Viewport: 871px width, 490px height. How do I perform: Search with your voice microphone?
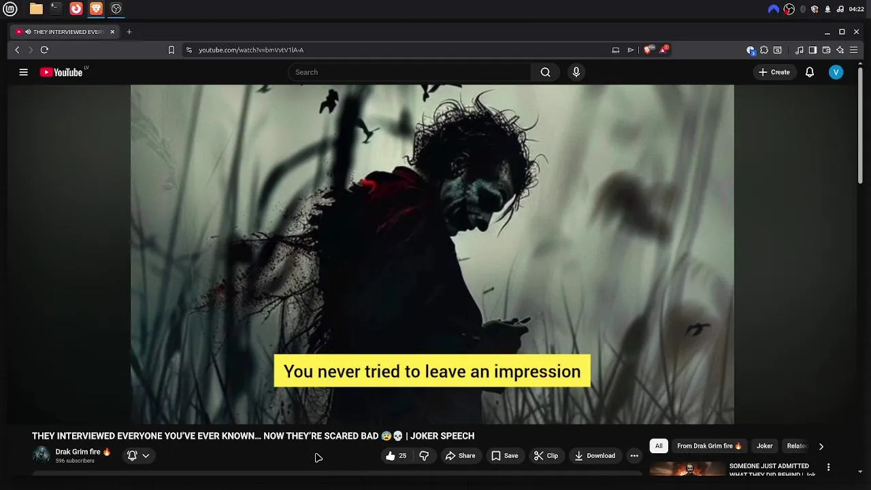click(x=576, y=72)
